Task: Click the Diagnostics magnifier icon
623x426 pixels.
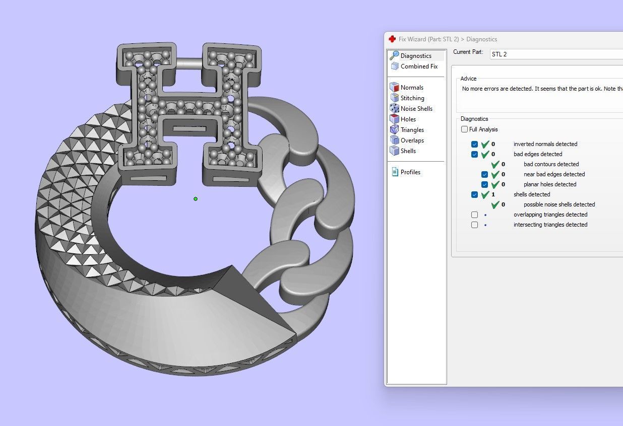Action: pyautogui.click(x=395, y=55)
